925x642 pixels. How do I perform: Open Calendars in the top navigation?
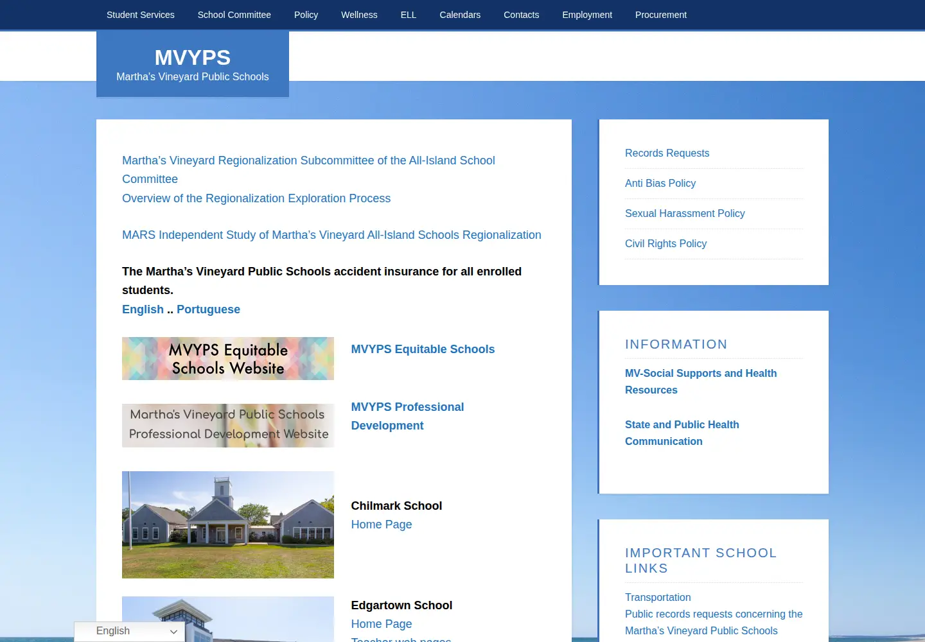coord(460,15)
